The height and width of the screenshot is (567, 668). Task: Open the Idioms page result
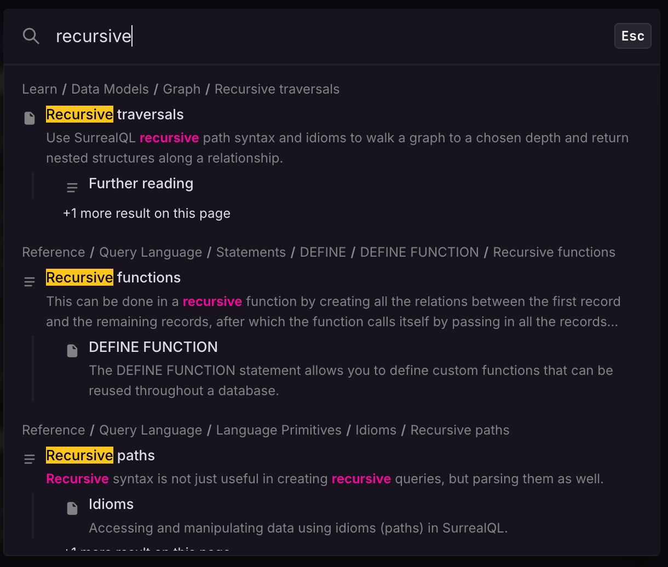point(111,504)
